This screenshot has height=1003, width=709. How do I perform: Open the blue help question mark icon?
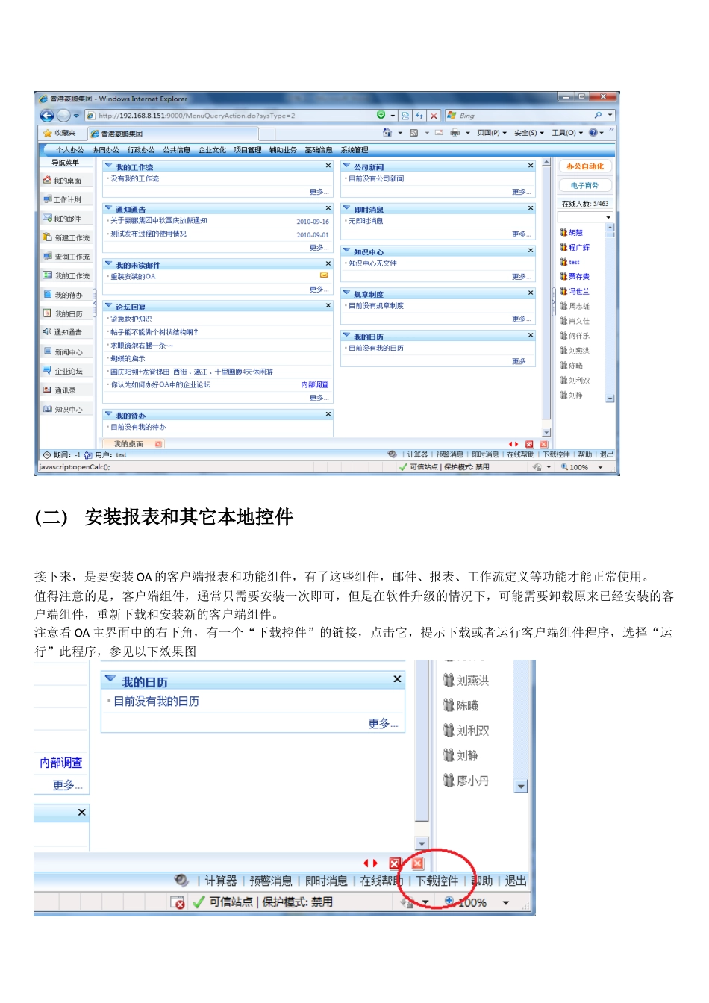tap(593, 133)
